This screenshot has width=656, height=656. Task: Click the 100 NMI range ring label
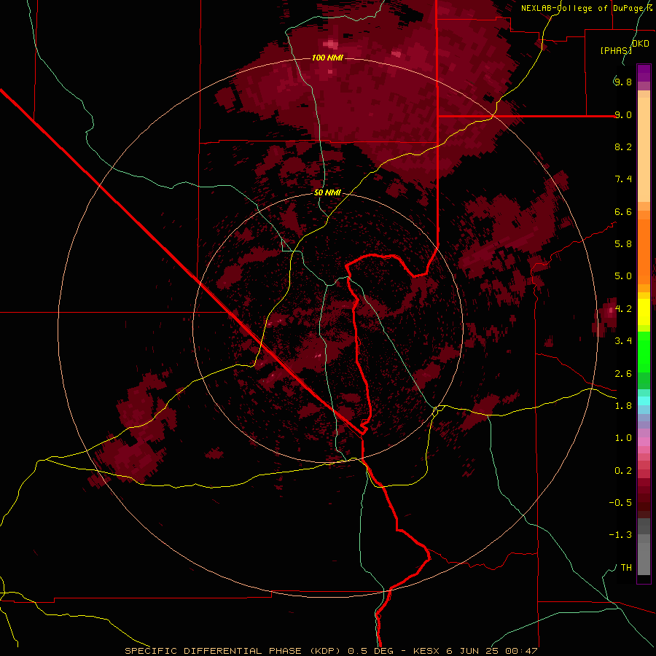327,58
